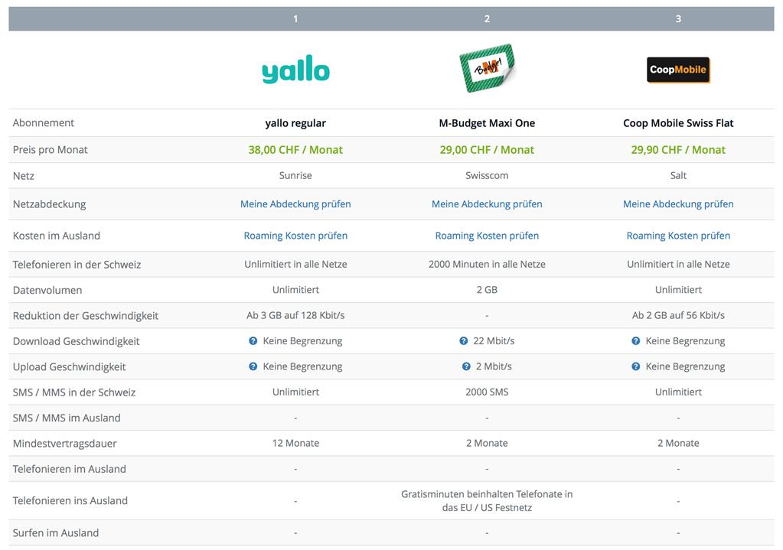Click the Telefonieren ins Ausland label
783x550 pixels.
tap(70, 500)
